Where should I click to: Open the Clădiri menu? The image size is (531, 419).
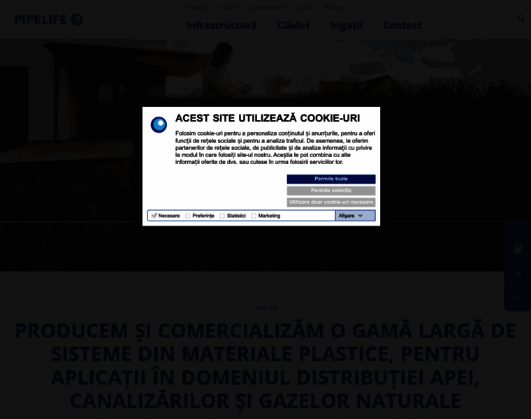tap(293, 25)
